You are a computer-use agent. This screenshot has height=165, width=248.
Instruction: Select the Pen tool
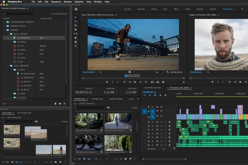[x=76, y=38]
